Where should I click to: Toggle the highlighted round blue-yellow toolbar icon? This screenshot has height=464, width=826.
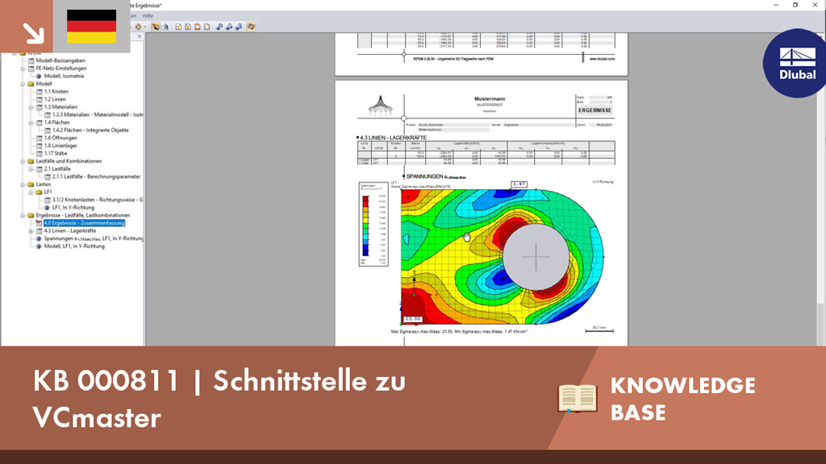tap(252, 27)
